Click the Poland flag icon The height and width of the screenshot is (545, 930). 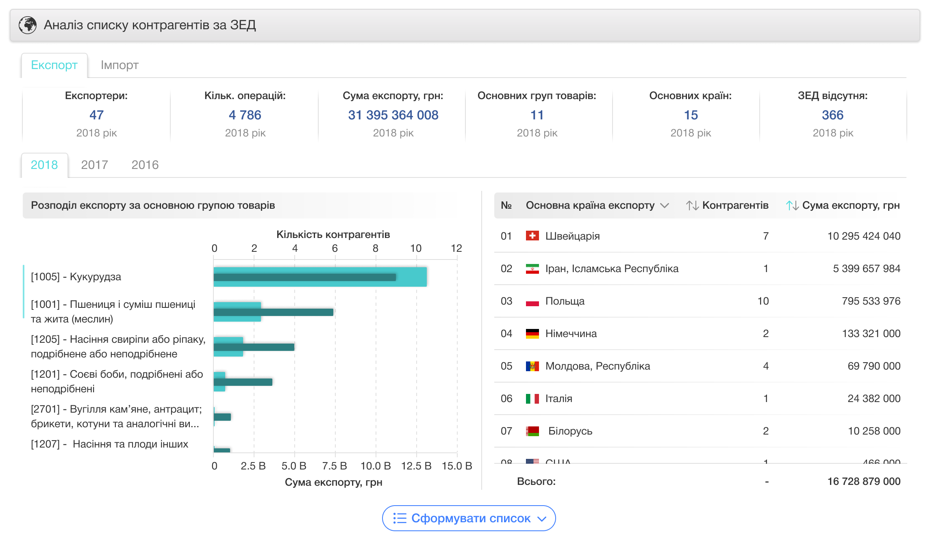pyautogui.click(x=532, y=301)
